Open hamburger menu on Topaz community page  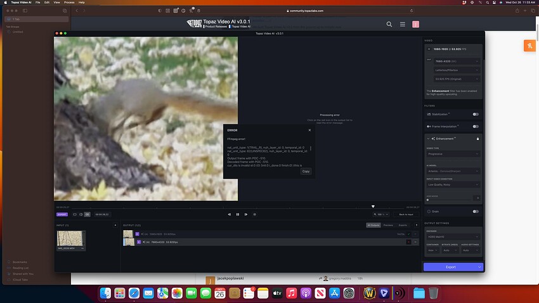coord(403,24)
